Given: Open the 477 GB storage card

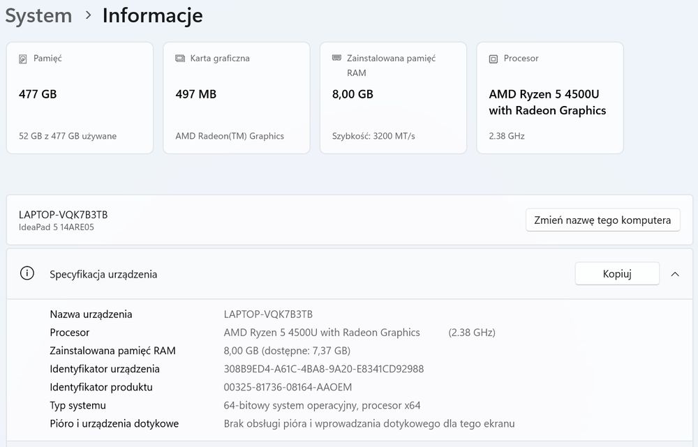Looking at the screenshot, I should [80, 98].
